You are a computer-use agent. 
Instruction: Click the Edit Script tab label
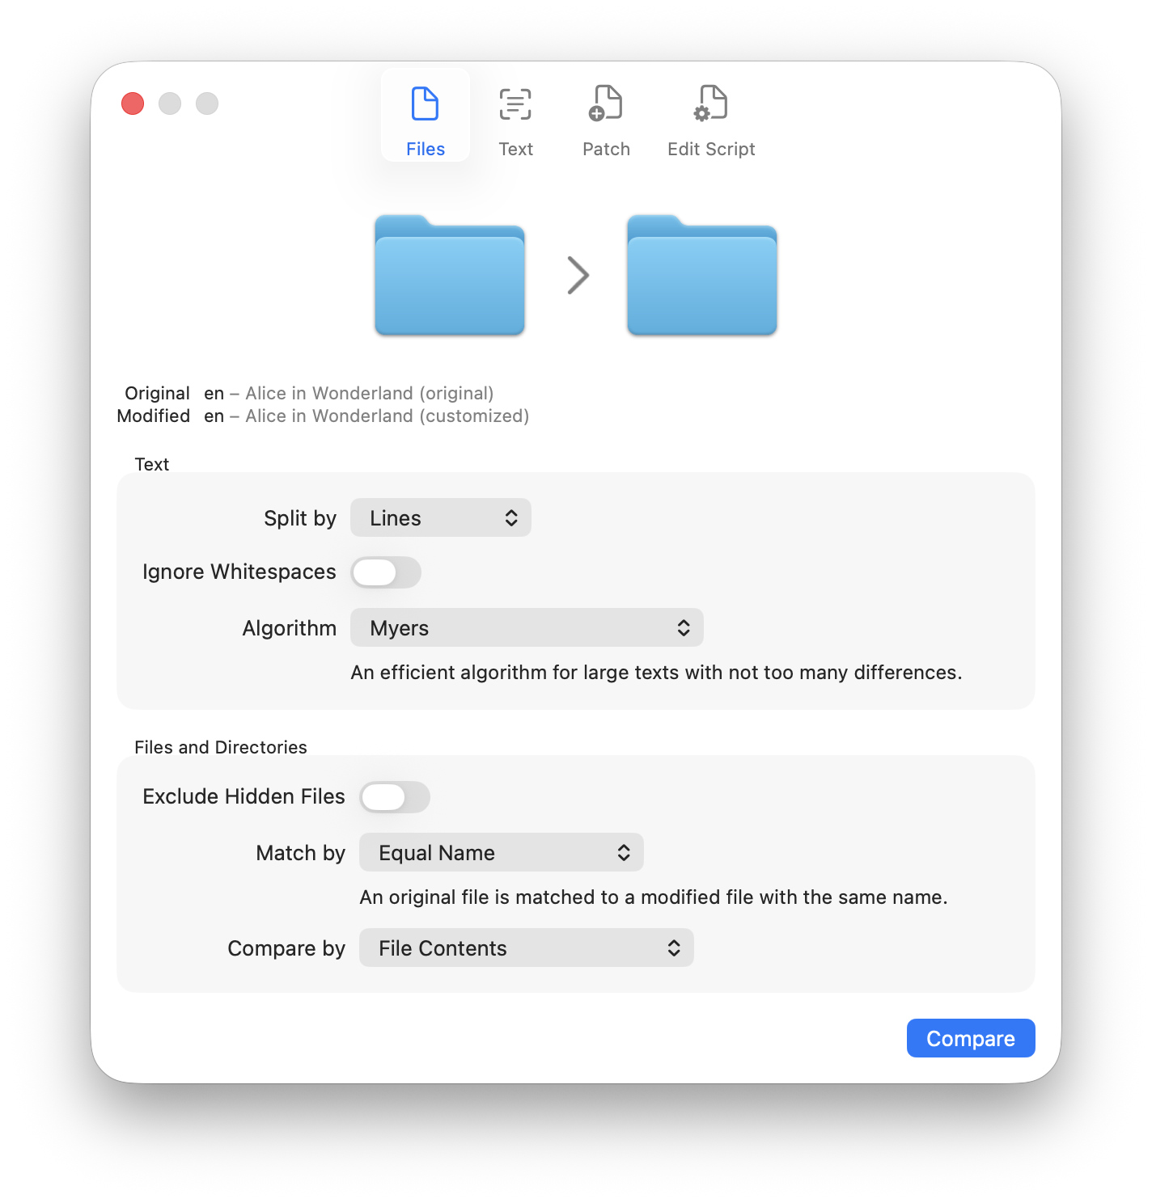pyautogui.click(x=711, y=150)
